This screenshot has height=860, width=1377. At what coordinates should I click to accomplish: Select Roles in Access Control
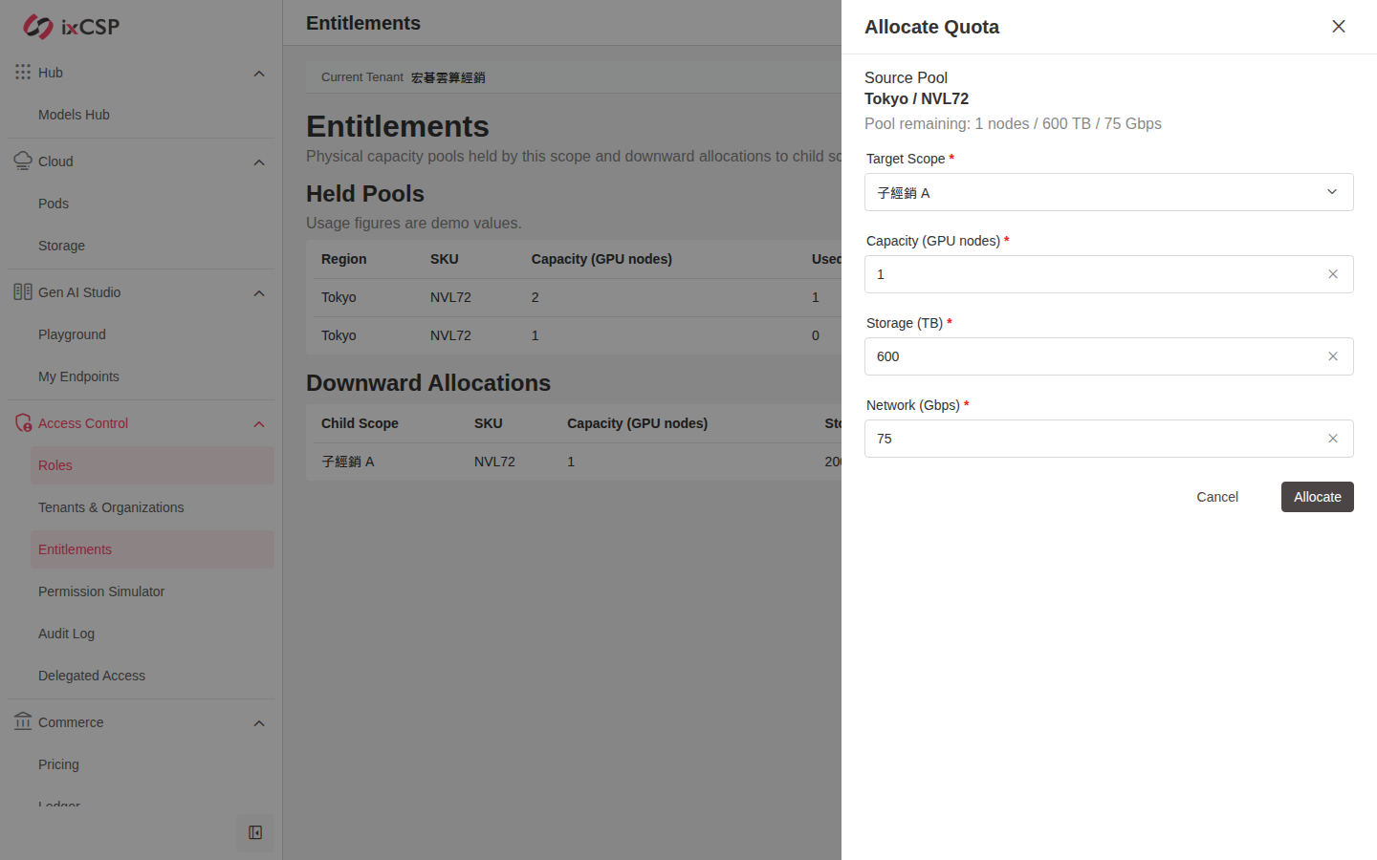[152, 465]
